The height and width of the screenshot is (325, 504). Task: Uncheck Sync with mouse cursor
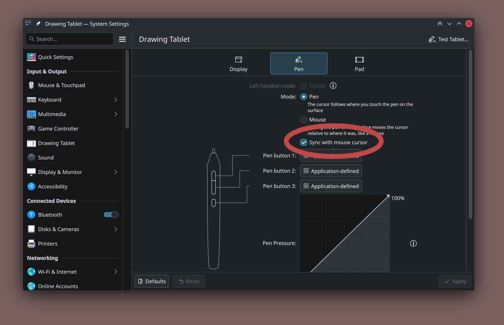click(304, 142)
